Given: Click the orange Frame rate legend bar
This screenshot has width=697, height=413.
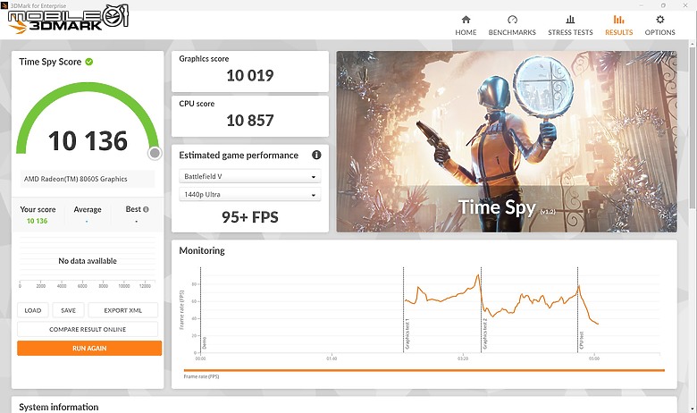Looking at the screenshot, I should [x=424, y=370].
